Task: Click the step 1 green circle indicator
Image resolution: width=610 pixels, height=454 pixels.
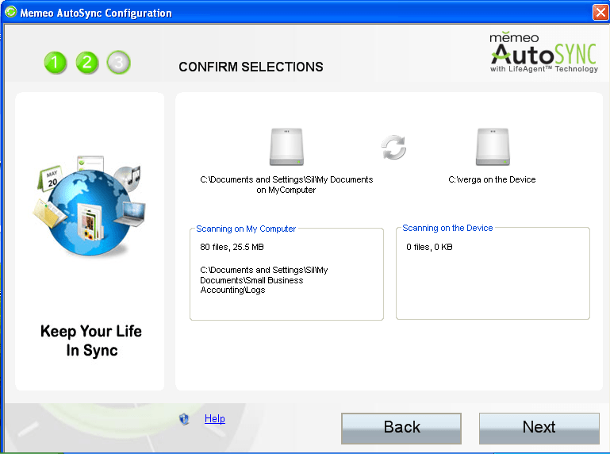Action: click(x=56, y=63)
